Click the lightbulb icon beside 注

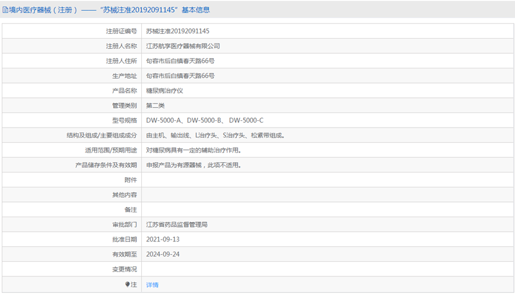127,284
